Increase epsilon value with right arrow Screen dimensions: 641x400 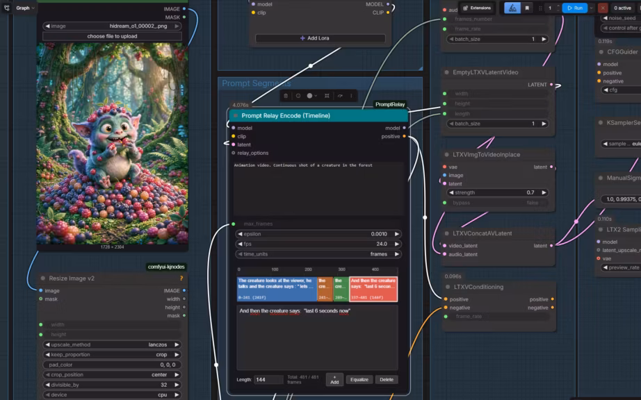pyautogui.click(x=396, y=234)
